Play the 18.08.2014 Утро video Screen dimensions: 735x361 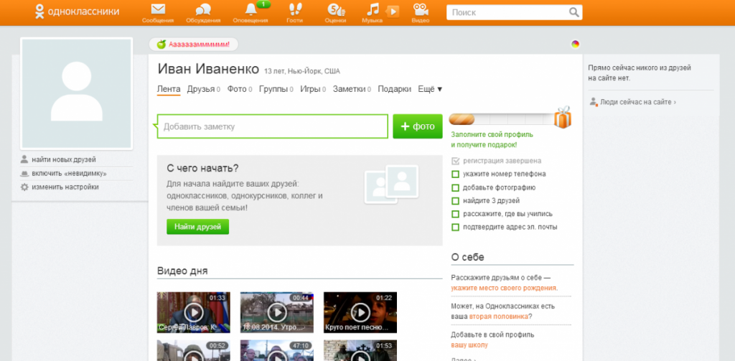pos(277,312)
